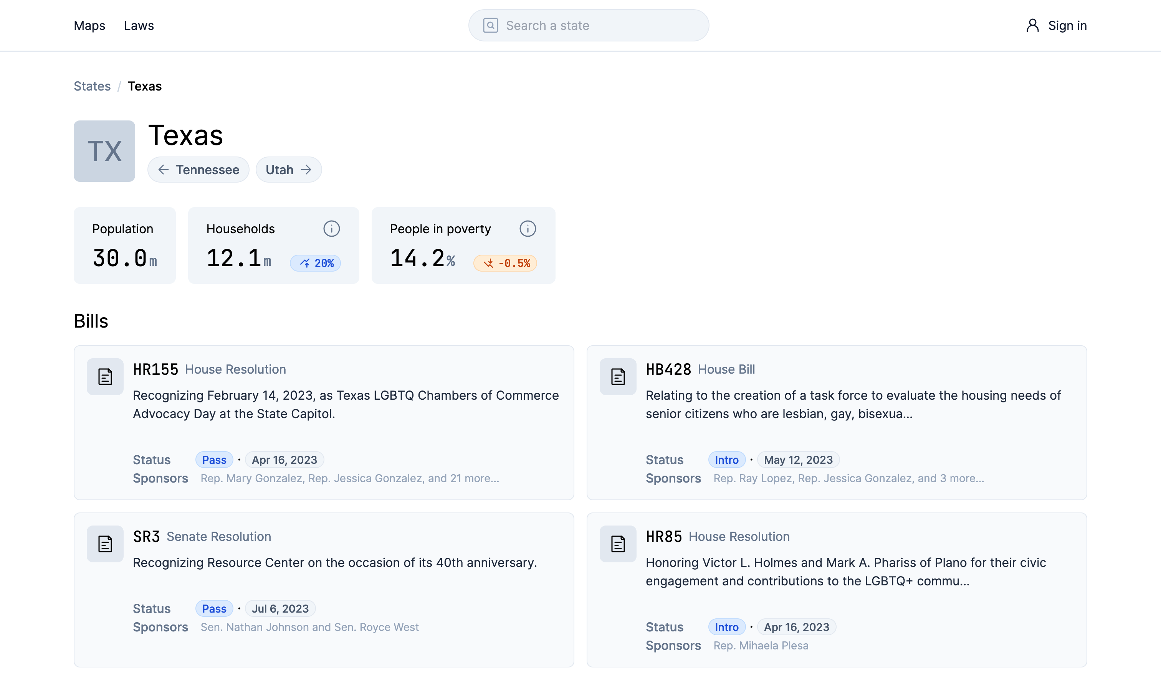Click the user profile icon by Sign in
The image size is (1161, 692).
[1032, 25]
